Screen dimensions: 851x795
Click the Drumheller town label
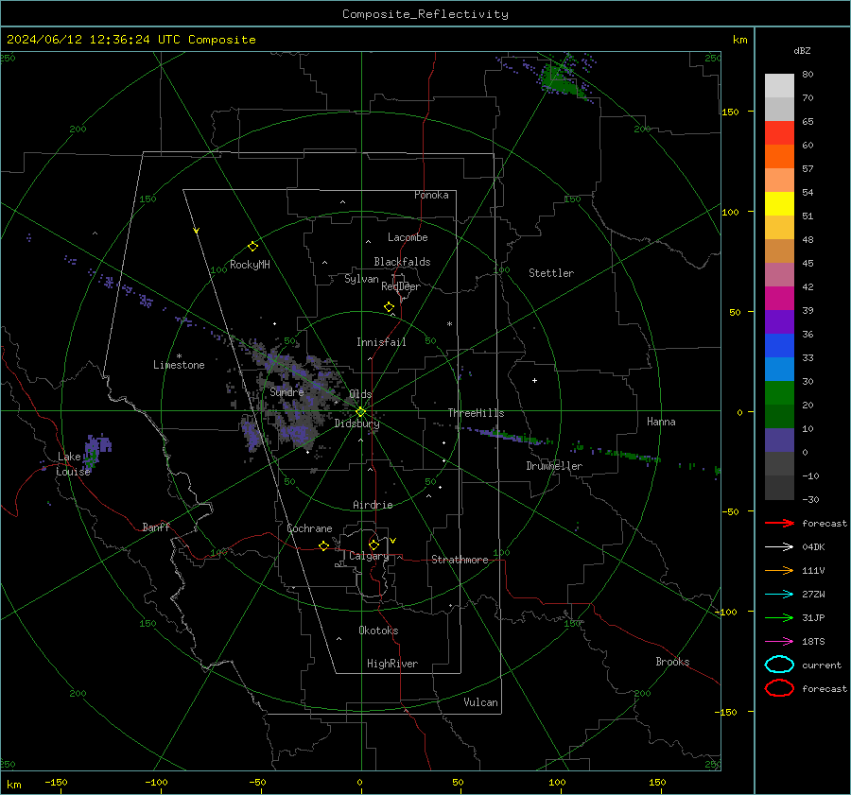coord(553,466)
